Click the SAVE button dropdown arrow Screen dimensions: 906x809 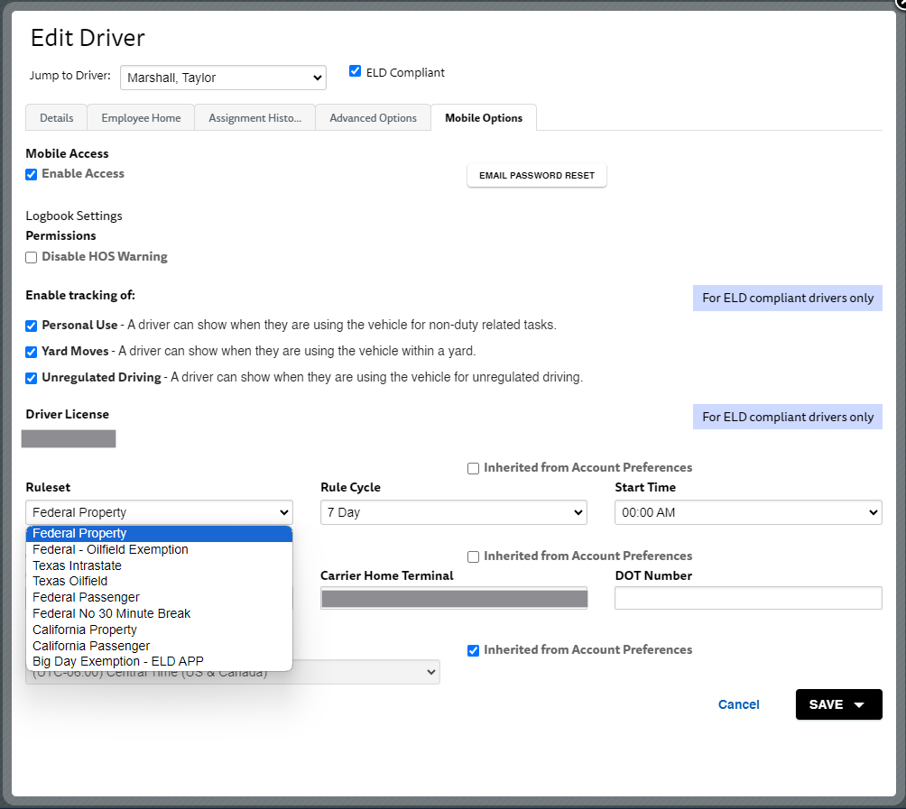point(859,704)
